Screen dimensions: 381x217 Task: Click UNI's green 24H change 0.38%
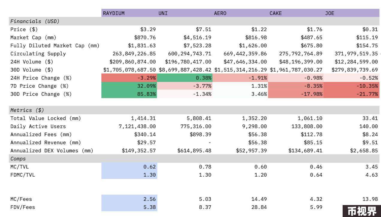click(x=185, y=78)
